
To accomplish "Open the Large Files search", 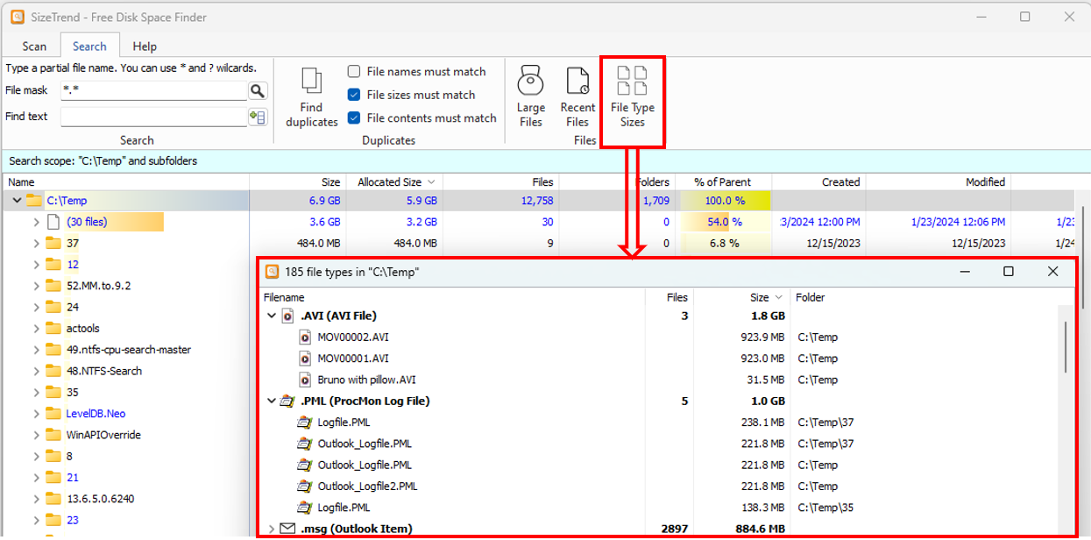I will tap(531, 97).
